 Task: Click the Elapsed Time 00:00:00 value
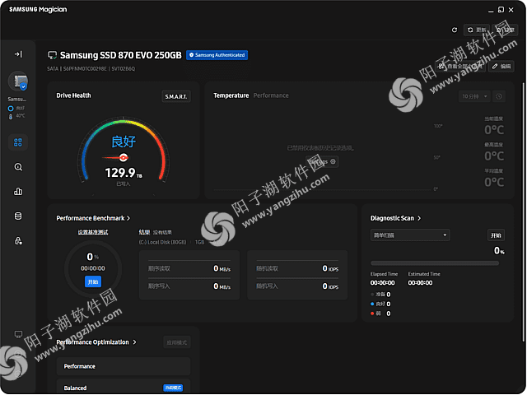coord(382,283)
